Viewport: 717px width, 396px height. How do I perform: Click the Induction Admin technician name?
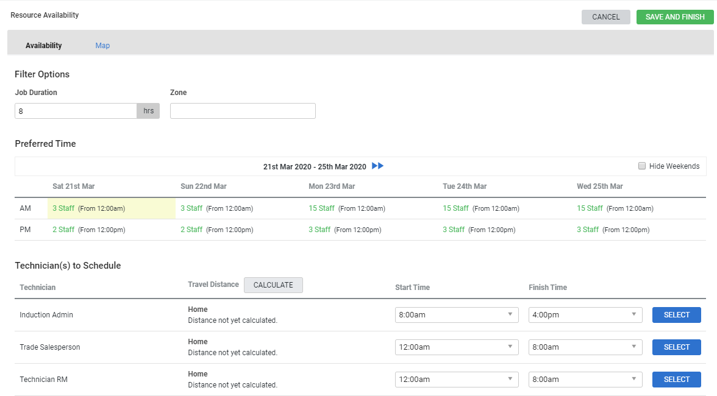[x=46, y=315]
